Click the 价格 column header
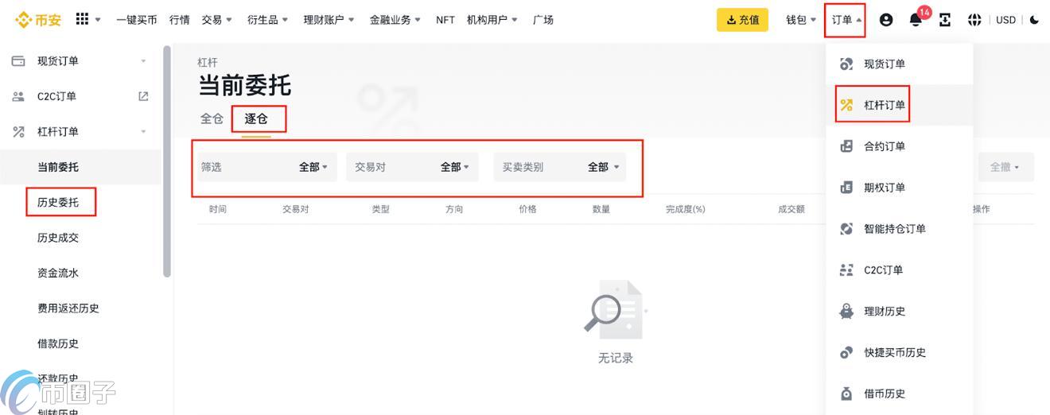Screen dimensions: 1050x415 tap(527, 209)
